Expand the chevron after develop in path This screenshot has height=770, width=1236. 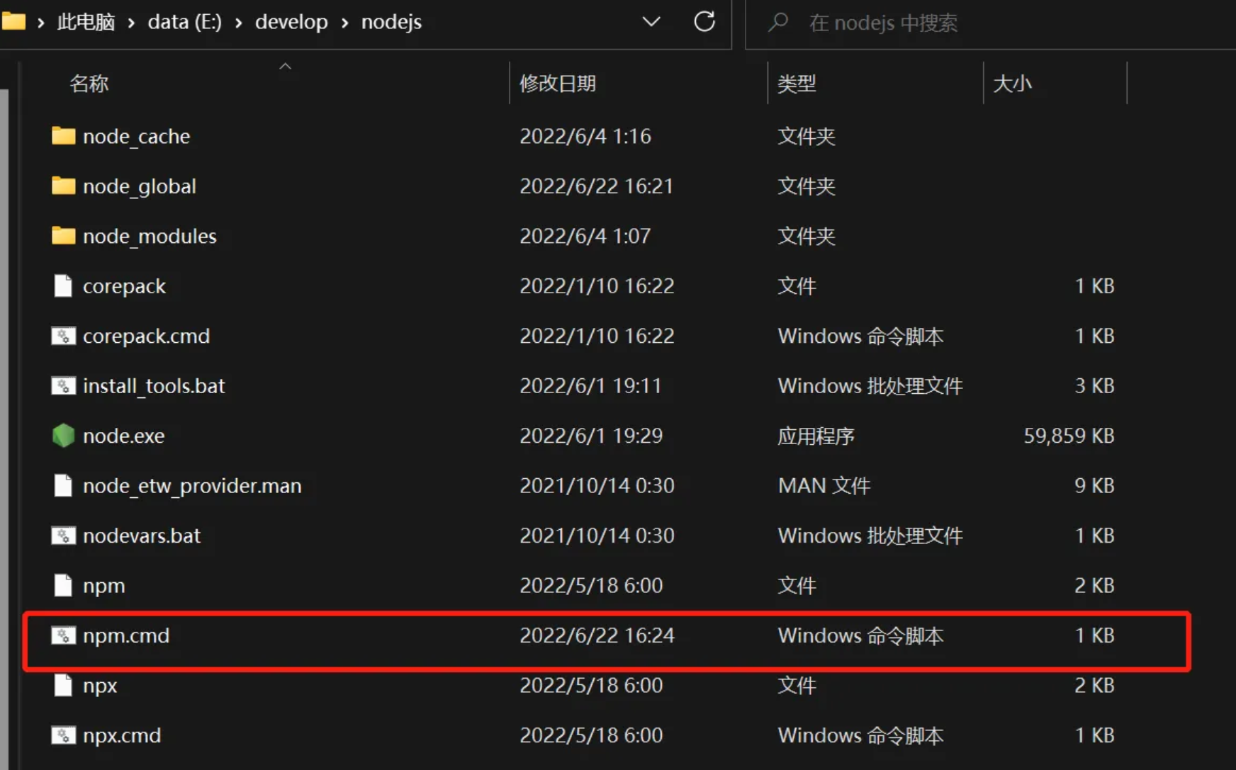click(x=345, y=23)
